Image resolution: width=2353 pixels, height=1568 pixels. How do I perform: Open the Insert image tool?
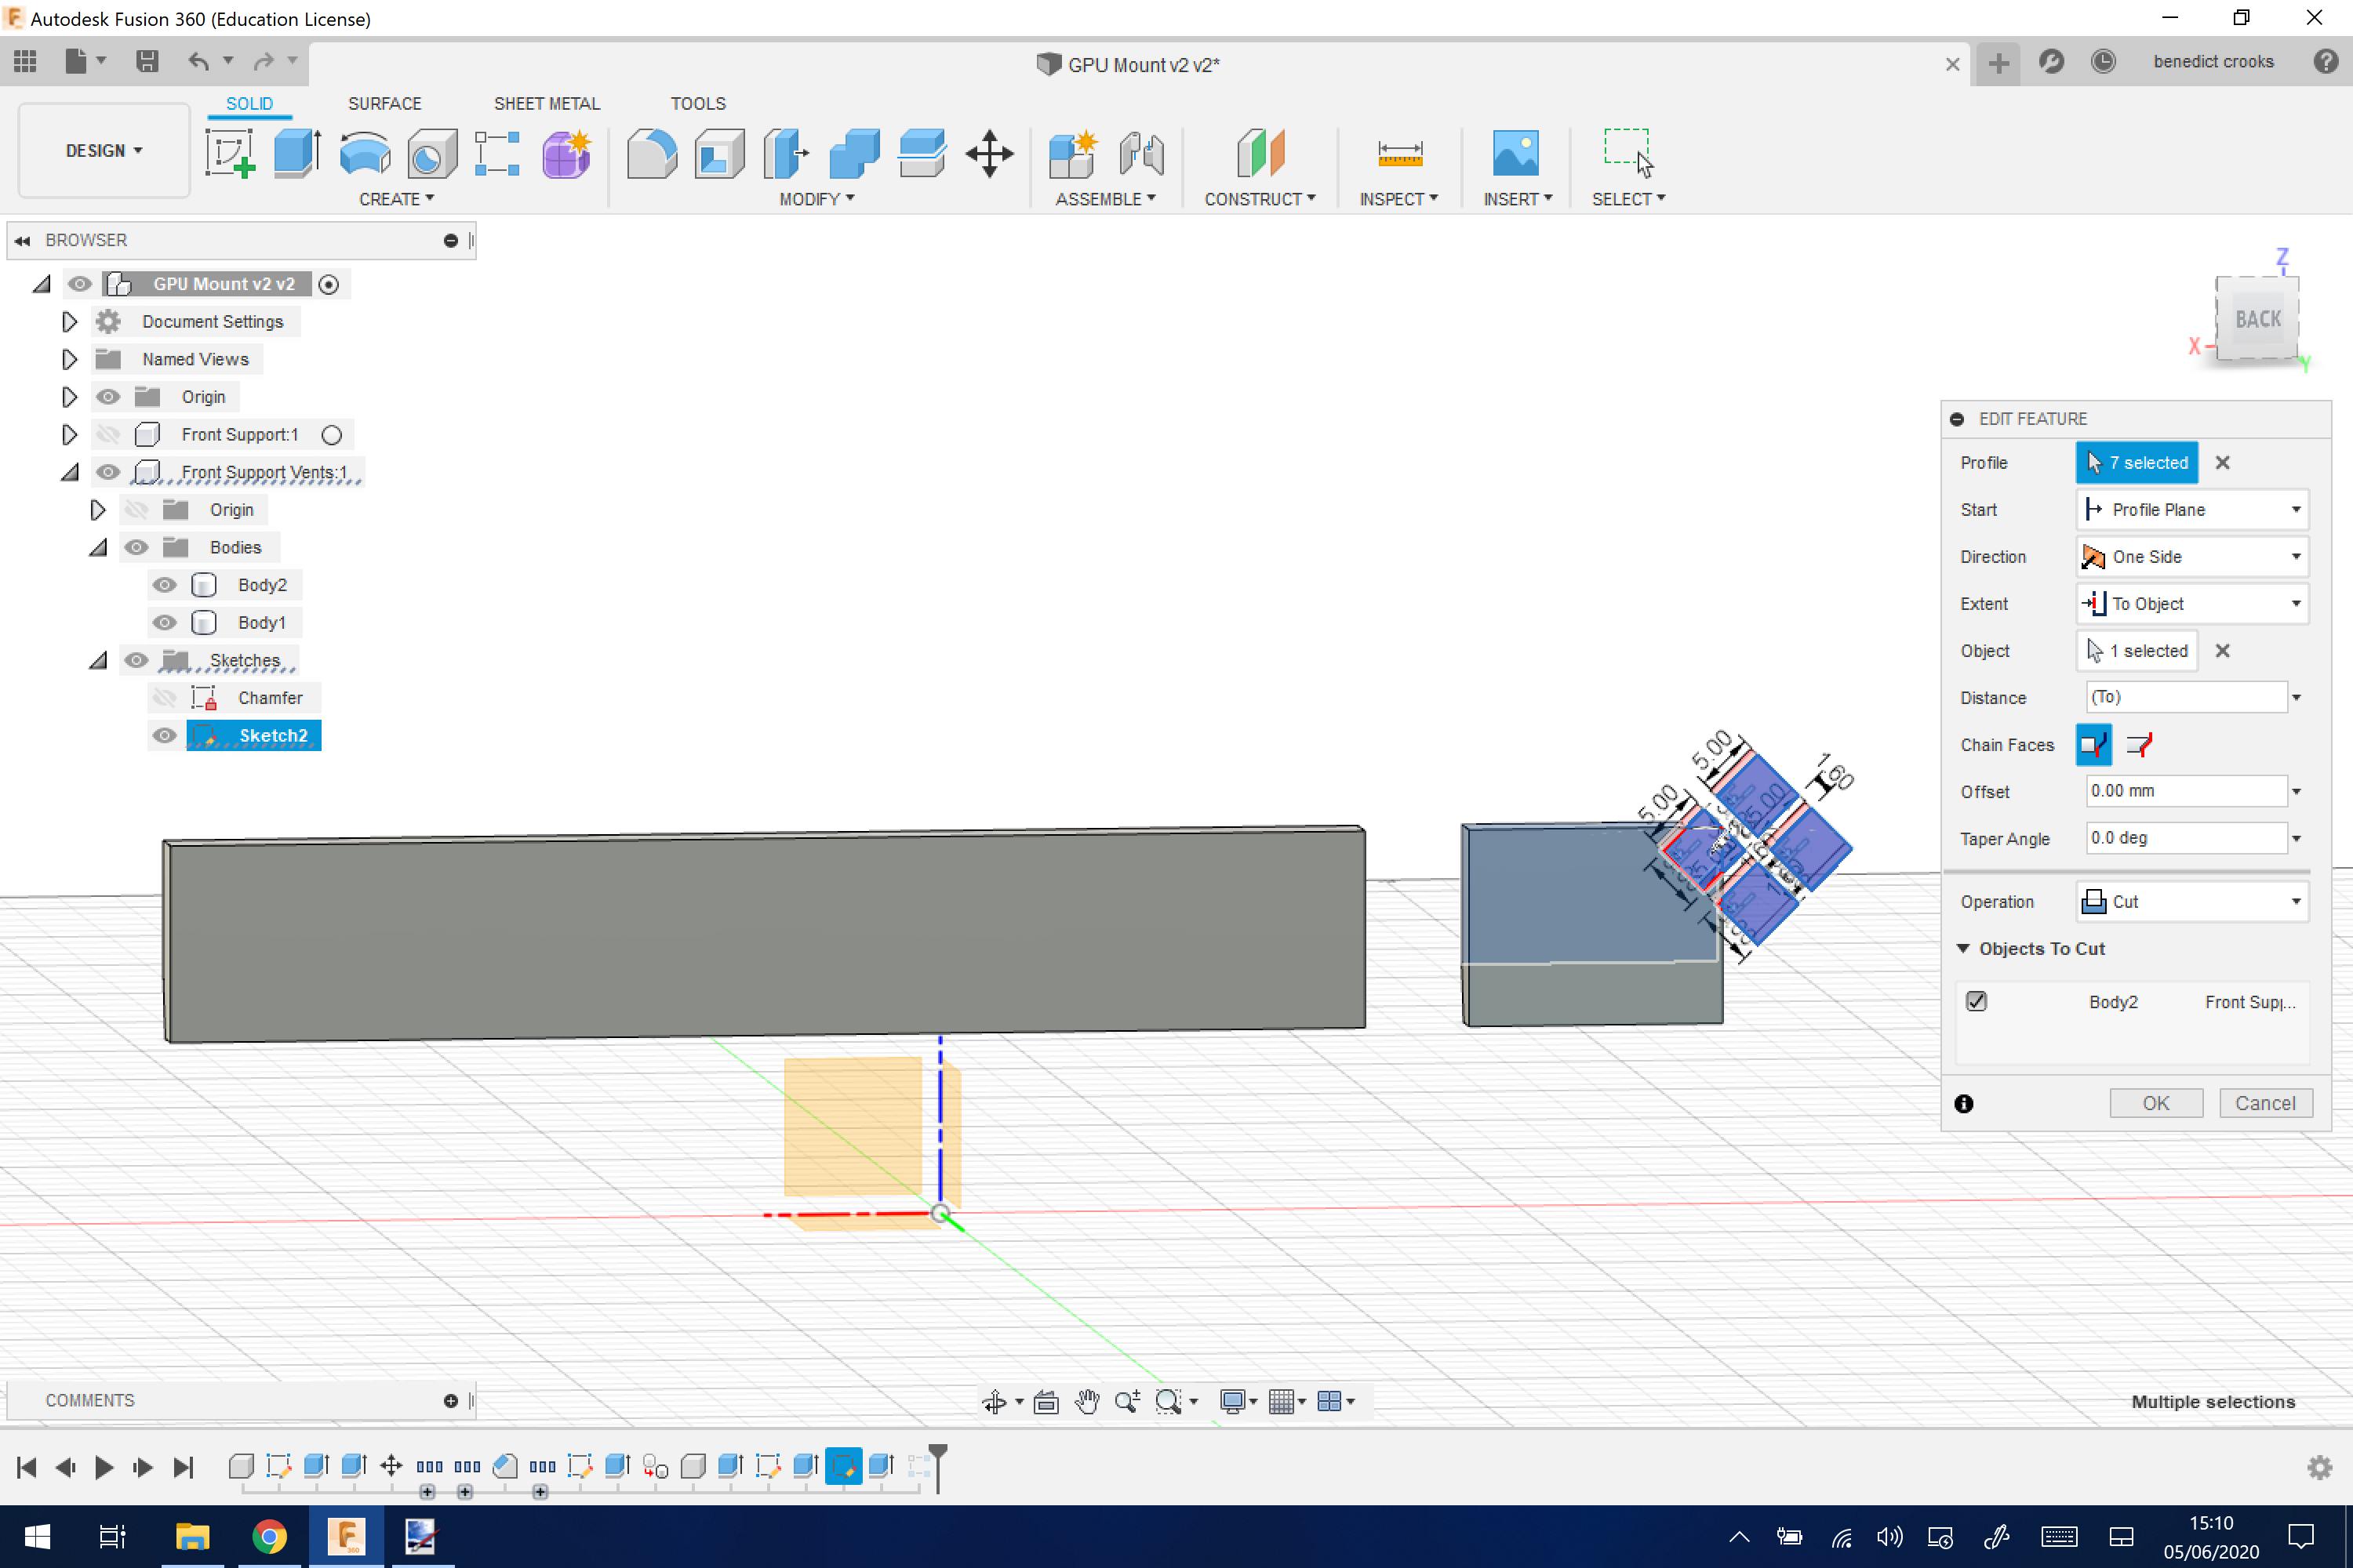pyautogui.click(x=1515, y=154)
